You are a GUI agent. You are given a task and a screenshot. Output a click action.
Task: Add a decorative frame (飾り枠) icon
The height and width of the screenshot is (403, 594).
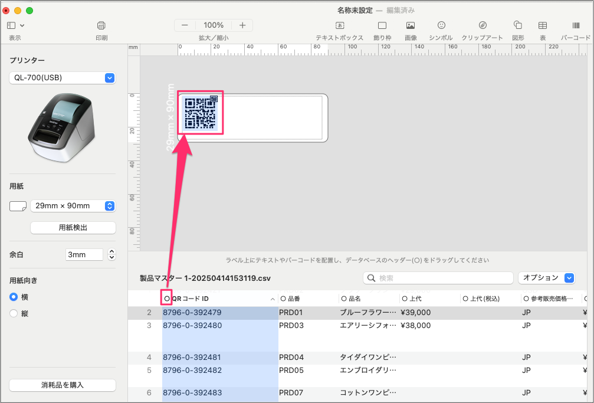click(382, 25)
